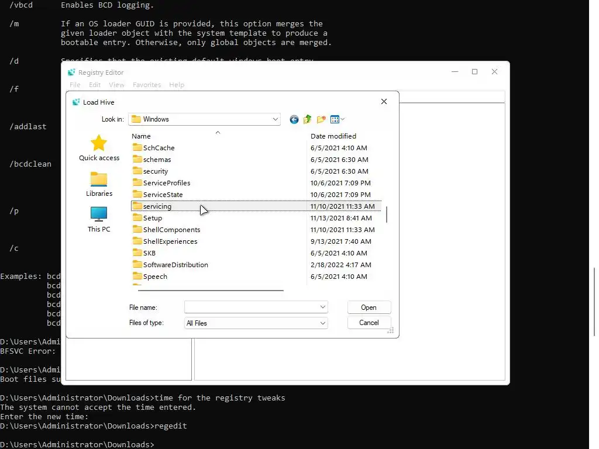Image resolution: width=599 pixels, height=449 pixels.
Task: Open Libraries shortcut in places bar
Action: click(99, 184)
